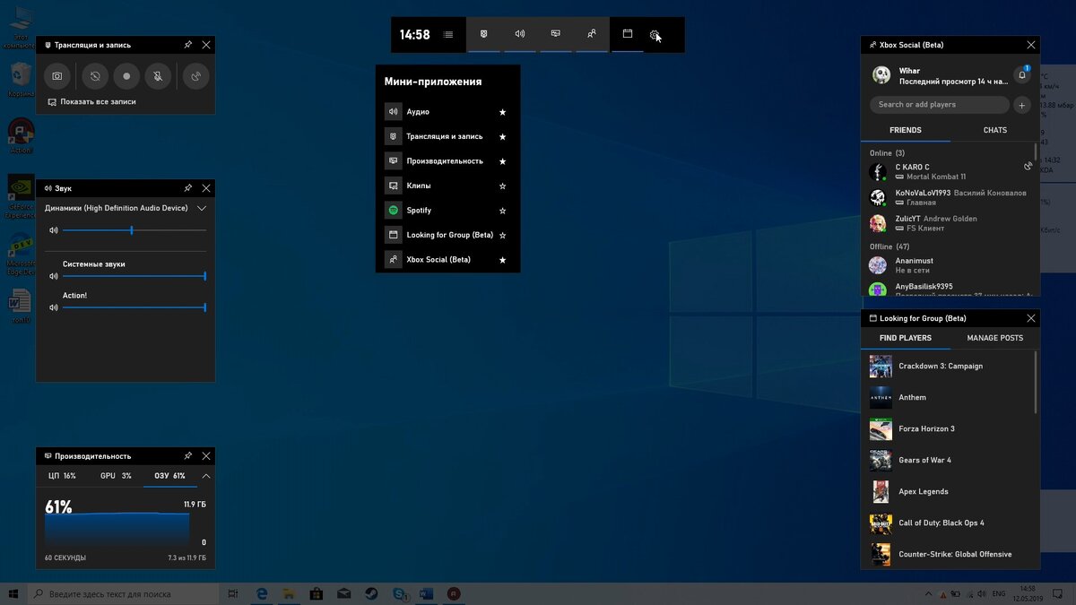Click the Wihar profile avatar

[x=881, y=75]
